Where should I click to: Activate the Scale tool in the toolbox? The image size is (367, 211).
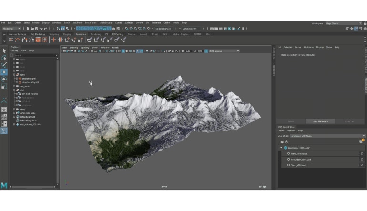click(x=4, y=86)
